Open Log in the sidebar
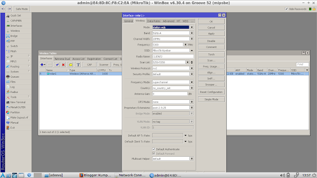 click(x=12, y=87)
